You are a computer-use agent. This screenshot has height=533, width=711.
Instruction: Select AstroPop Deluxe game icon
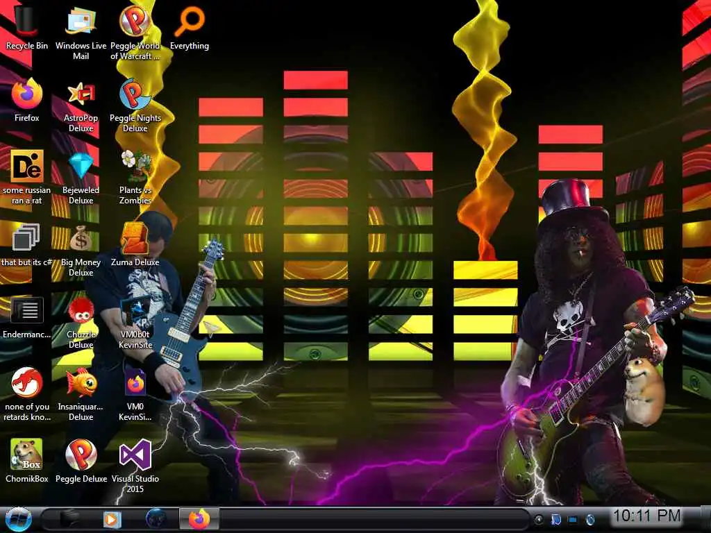pos(81,105)
